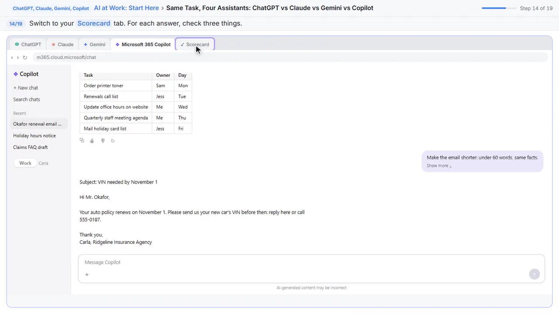Image resolution: width=559 pixels, height=314 pixels.
Task: Give thumbs up to table response
Action: (x=92, y=140)
